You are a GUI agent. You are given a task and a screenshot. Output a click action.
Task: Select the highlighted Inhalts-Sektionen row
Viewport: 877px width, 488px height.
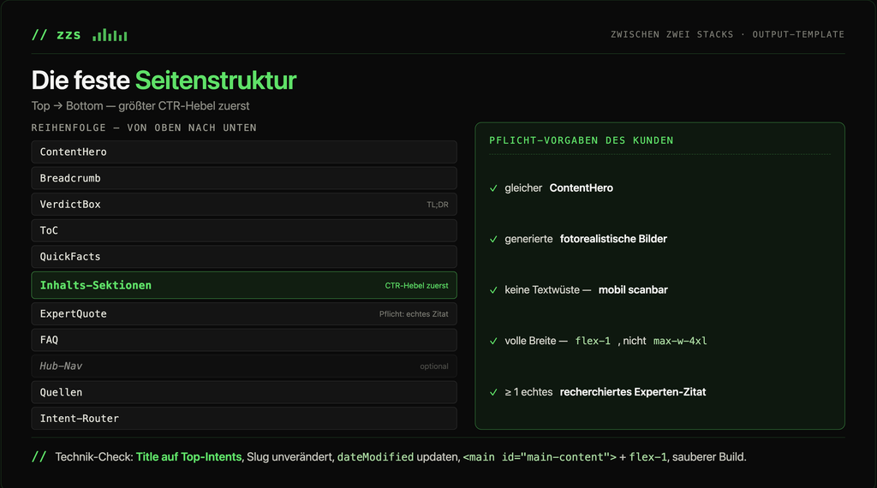point(244,285)
